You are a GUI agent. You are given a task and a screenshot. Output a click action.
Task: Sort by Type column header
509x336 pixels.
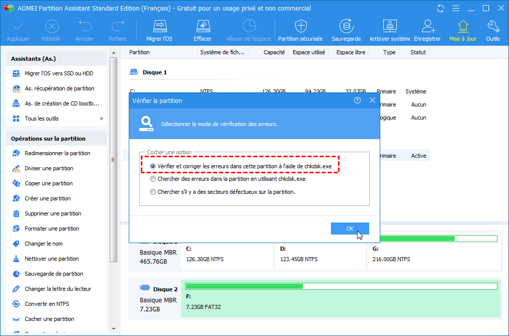click(x=389, y=52)
